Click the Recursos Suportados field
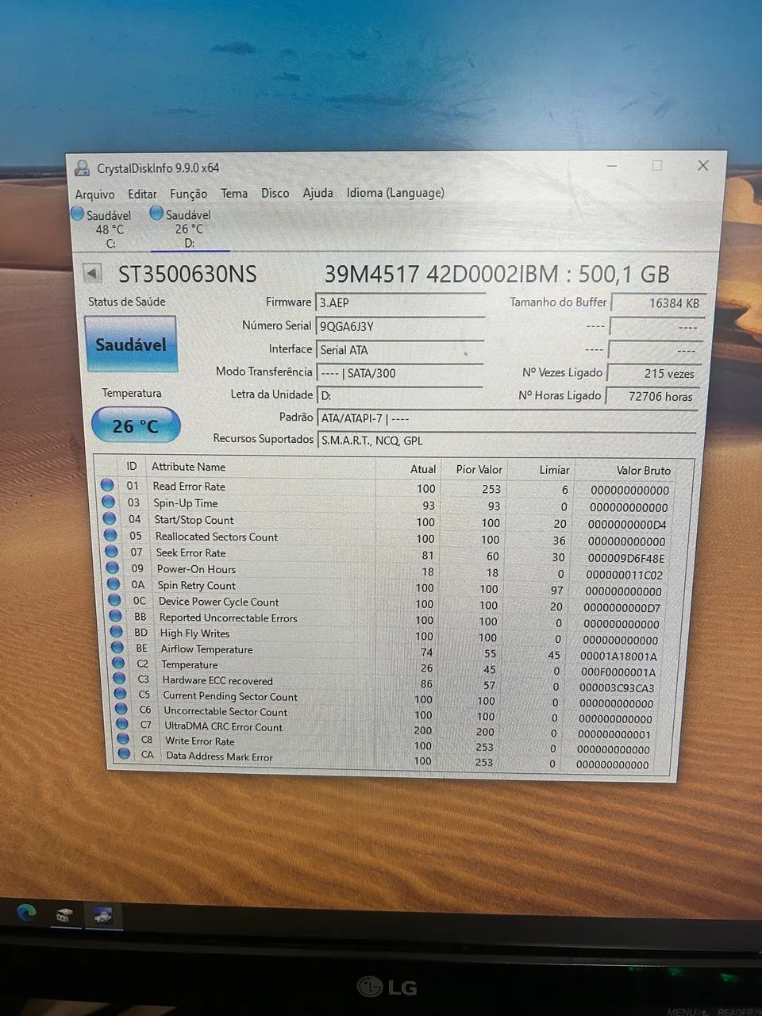 pos(506,441)
